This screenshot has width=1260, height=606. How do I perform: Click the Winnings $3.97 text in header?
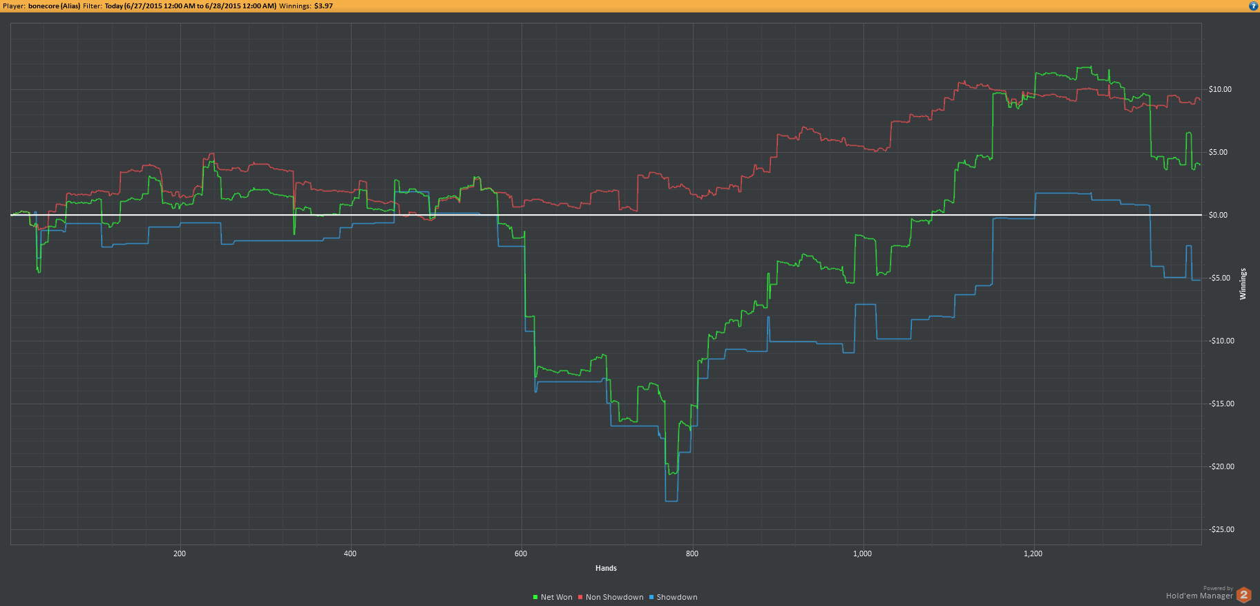[306, 6]
